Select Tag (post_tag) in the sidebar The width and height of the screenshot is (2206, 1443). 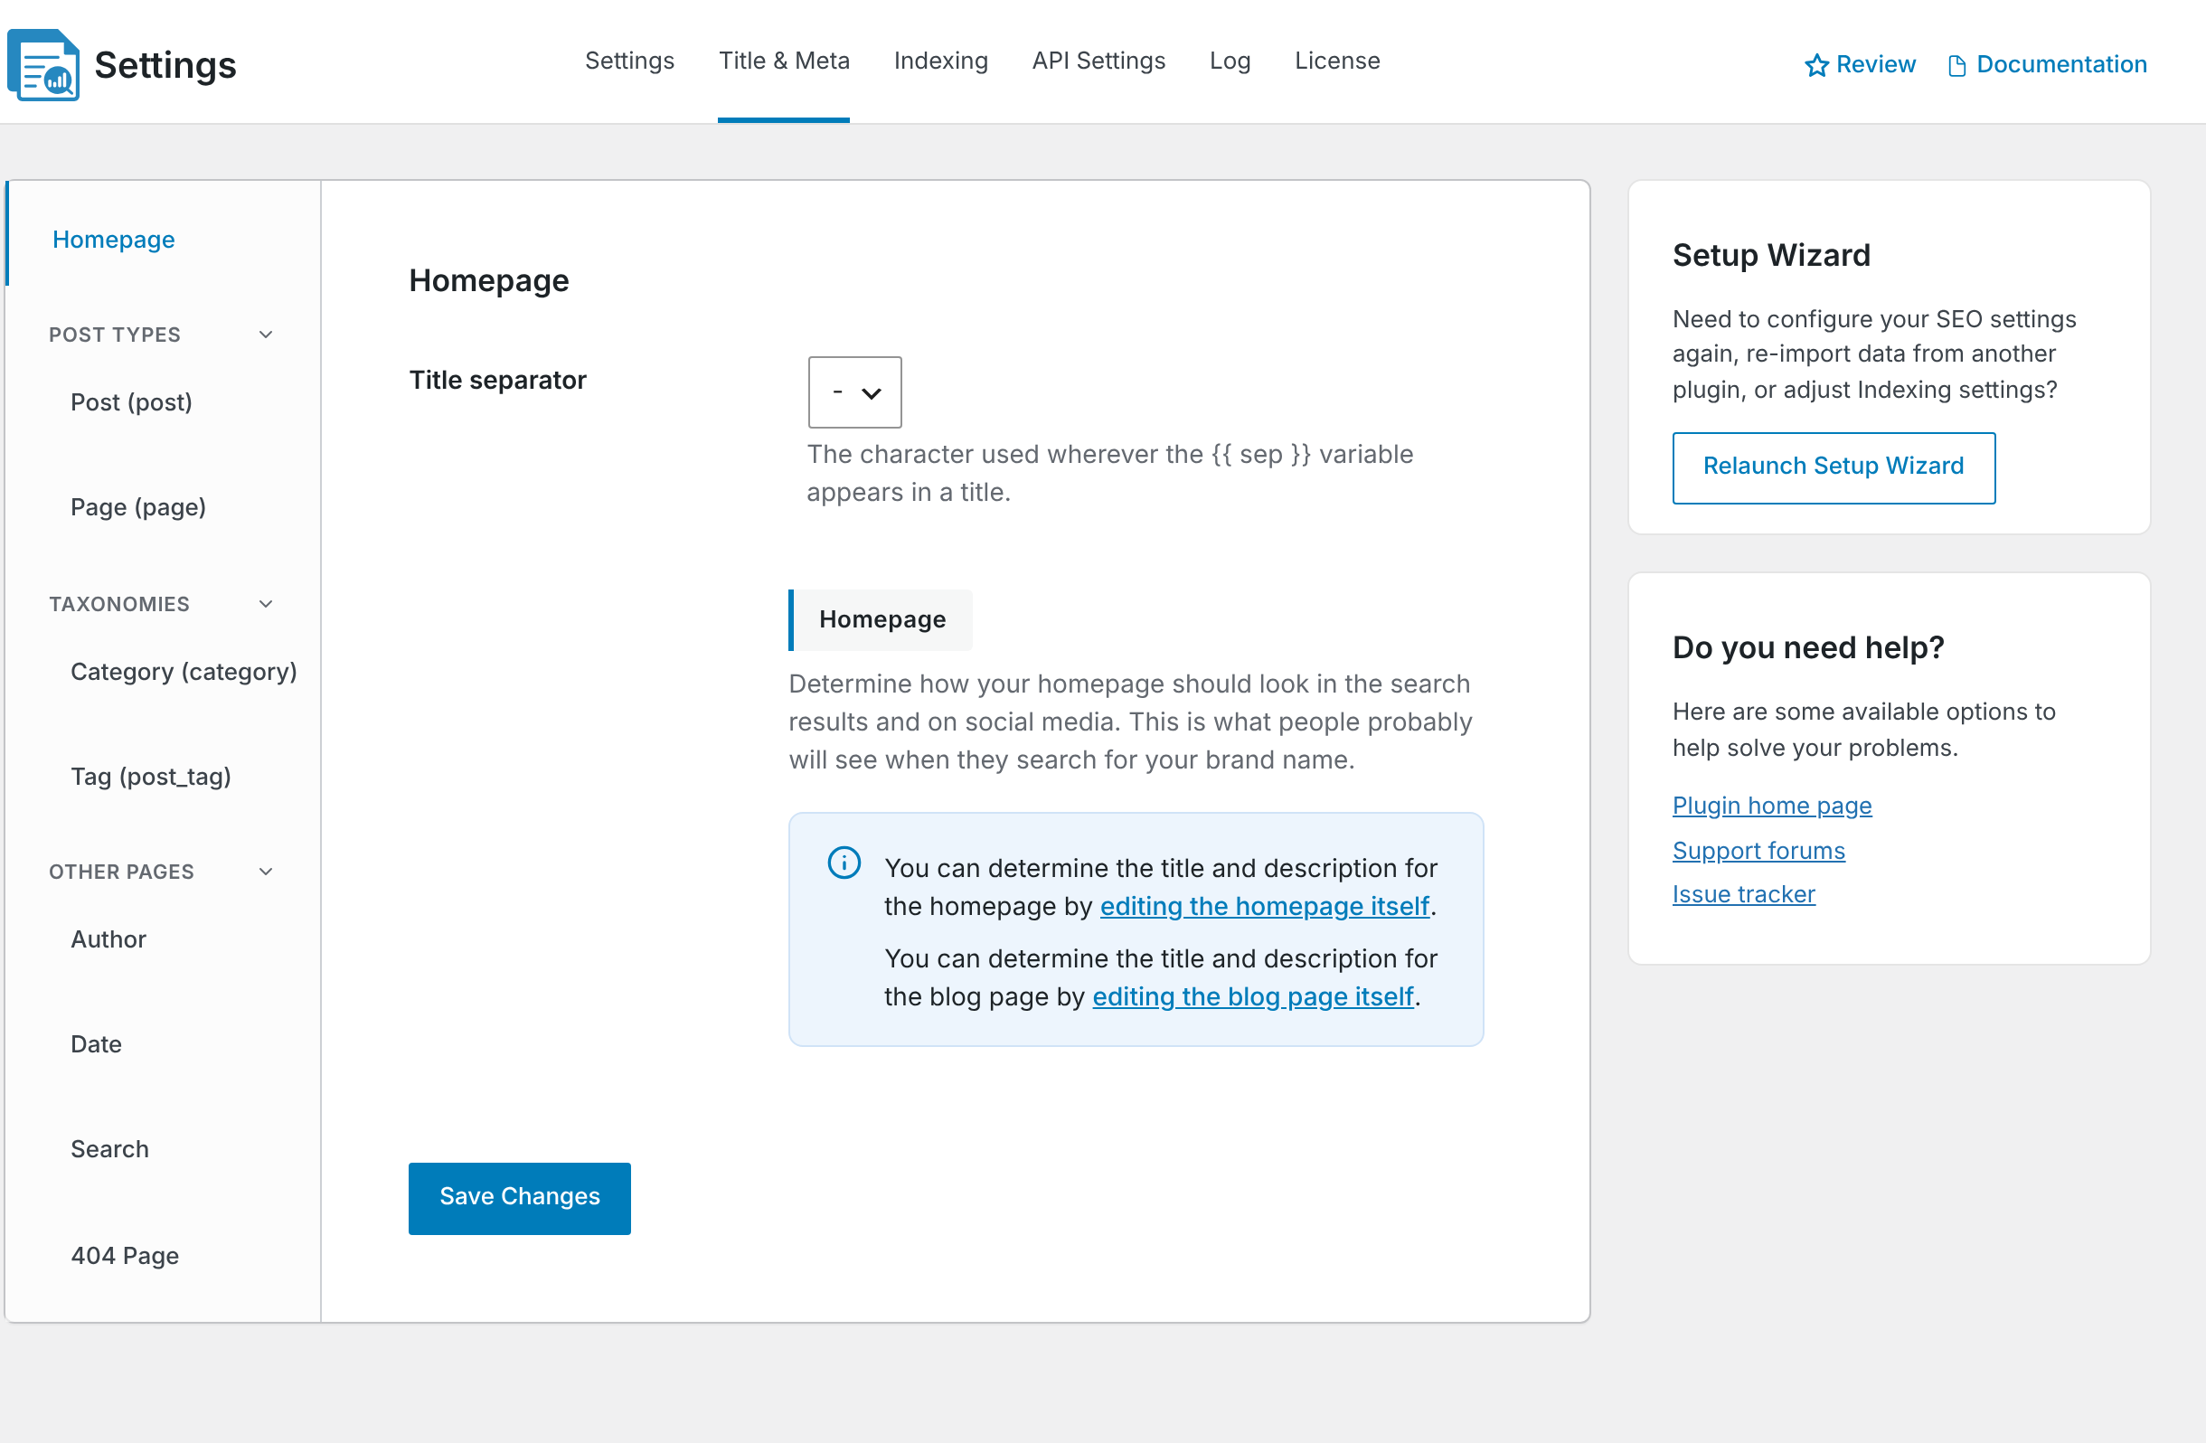click(x=151, y=777)
